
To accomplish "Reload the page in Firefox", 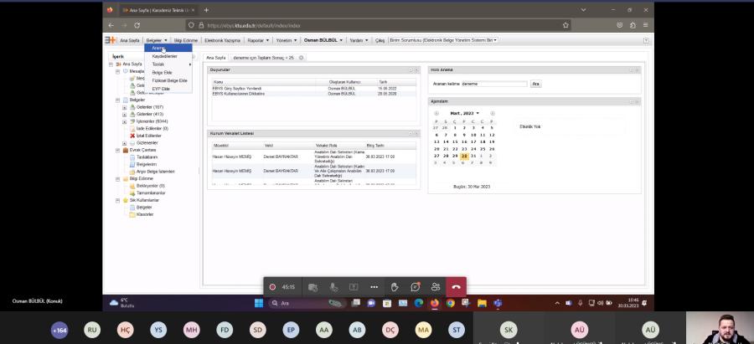I will (x=137, y=25).
